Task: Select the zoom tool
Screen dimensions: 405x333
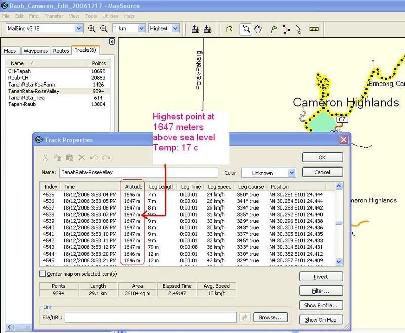Action: (246, 29)
